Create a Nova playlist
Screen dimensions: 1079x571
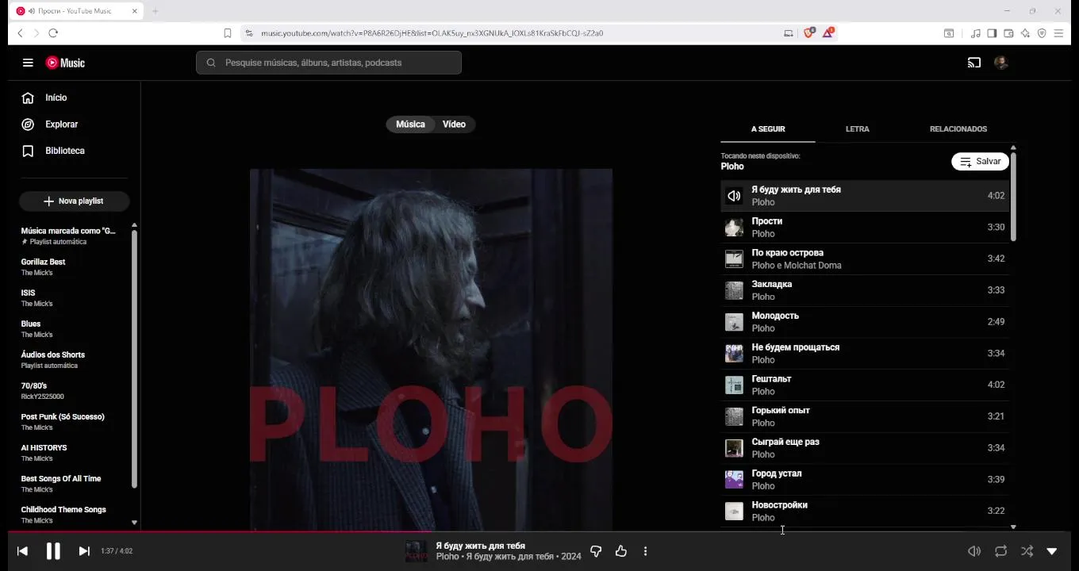pos(74,201)
